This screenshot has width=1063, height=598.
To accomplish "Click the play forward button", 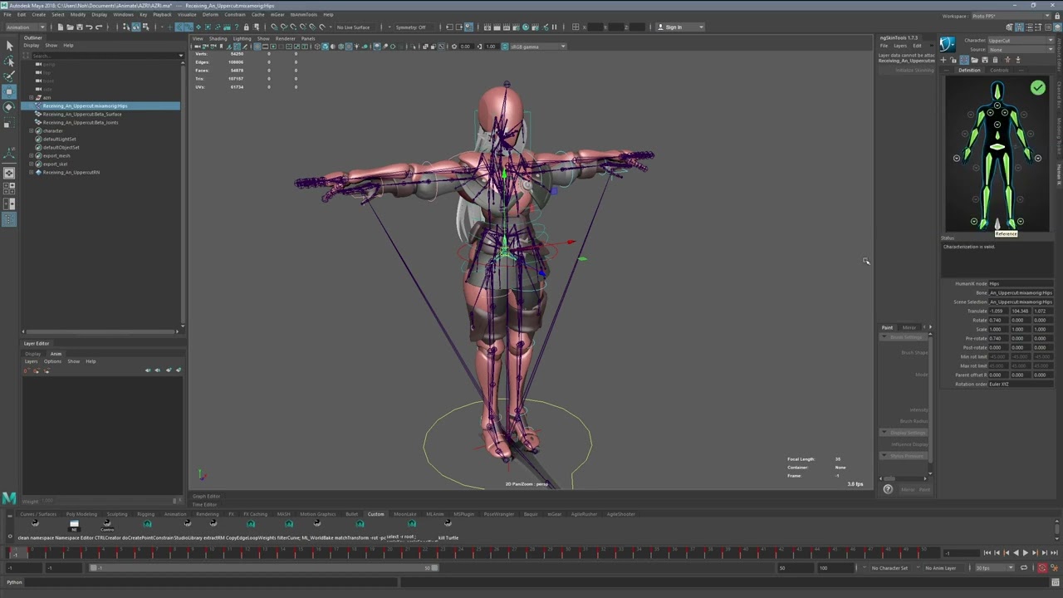I will [x=1025, y=552].
